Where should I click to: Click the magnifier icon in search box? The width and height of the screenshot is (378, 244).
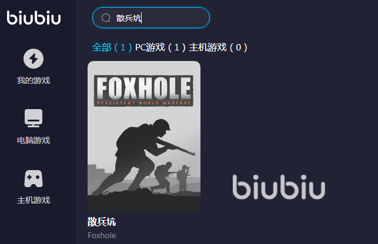106,18
